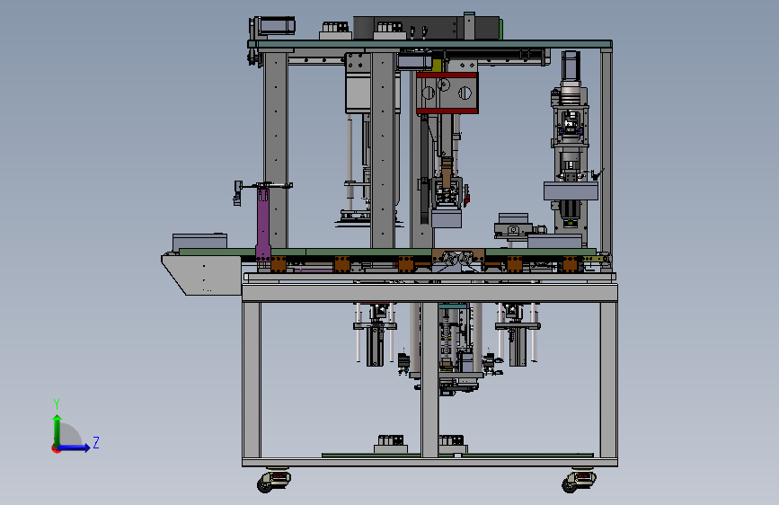Image resolution: width=779 pixels, height=505 pixels.
Task: Select the right caster wheel of the frame
Action: pos(579,480)
